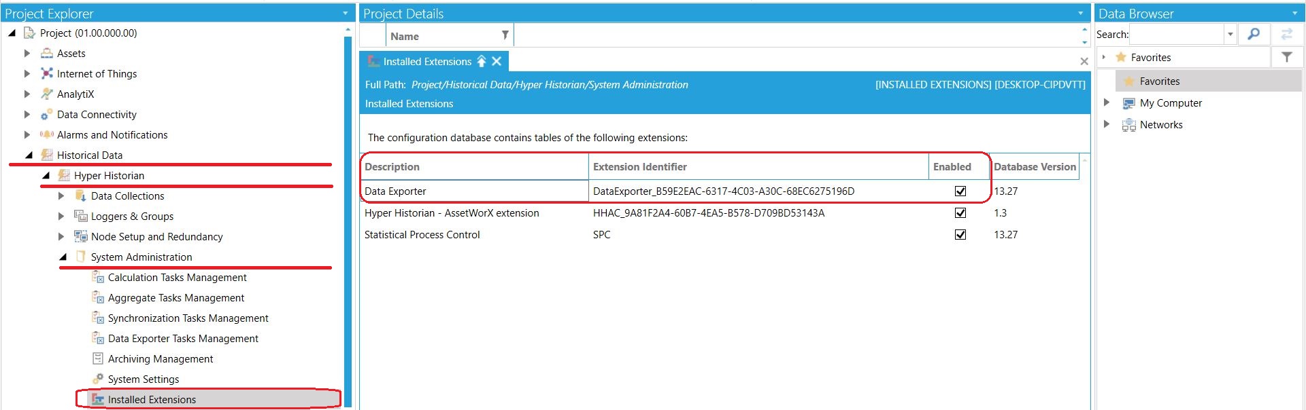Close the Project Details pane with X
The image size is (1306, 410).
(x=1084, y=61)
